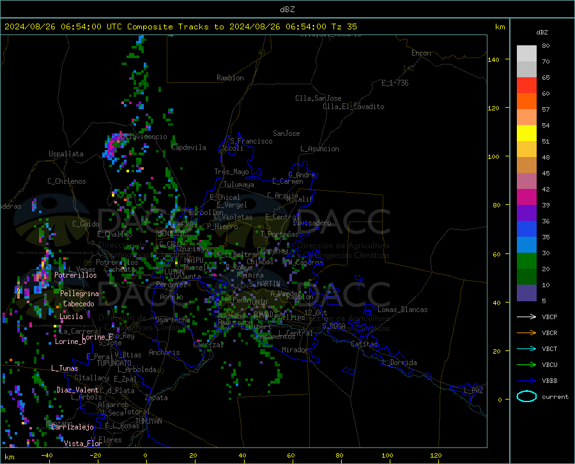Click the 'dBZ' title at the top

(287, 10)
